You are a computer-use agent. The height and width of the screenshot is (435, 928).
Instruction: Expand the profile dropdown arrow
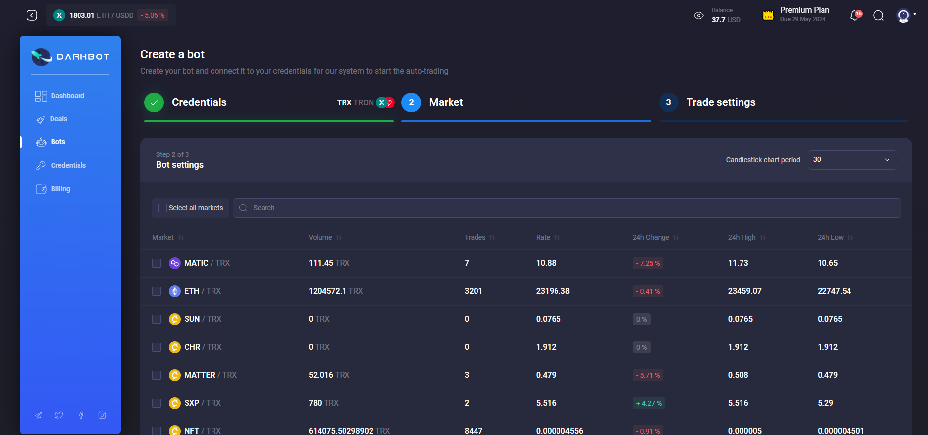tap(915, 14)
